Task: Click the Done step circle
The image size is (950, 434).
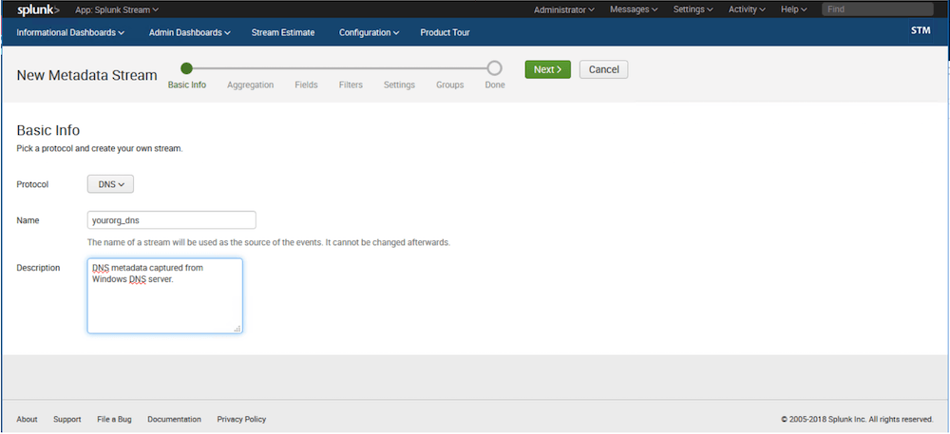Action: (x=494, y=68)
